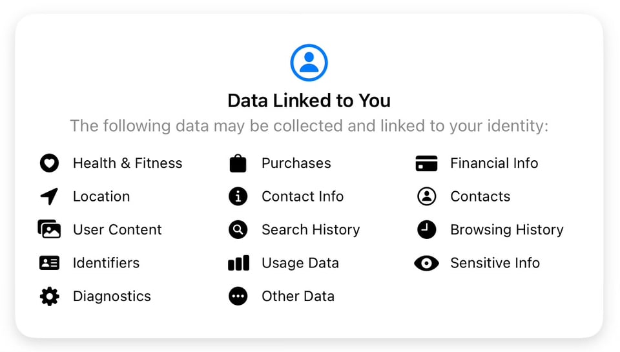
Task: Click the Contact Info circle icon
Action: pyautogui.click(x=238, y=196)
